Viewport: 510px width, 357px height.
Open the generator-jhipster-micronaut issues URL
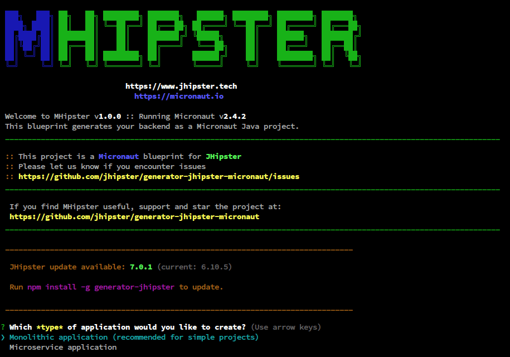click(159, 177)
